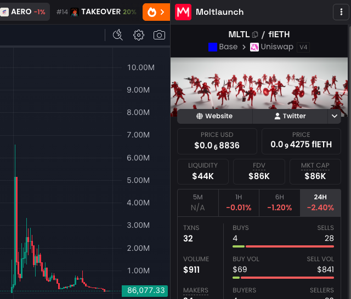Click the 1.00M price axis label

[x=138, y=271]
